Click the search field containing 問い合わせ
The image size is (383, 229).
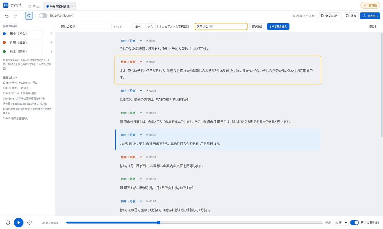pos(85,27)
